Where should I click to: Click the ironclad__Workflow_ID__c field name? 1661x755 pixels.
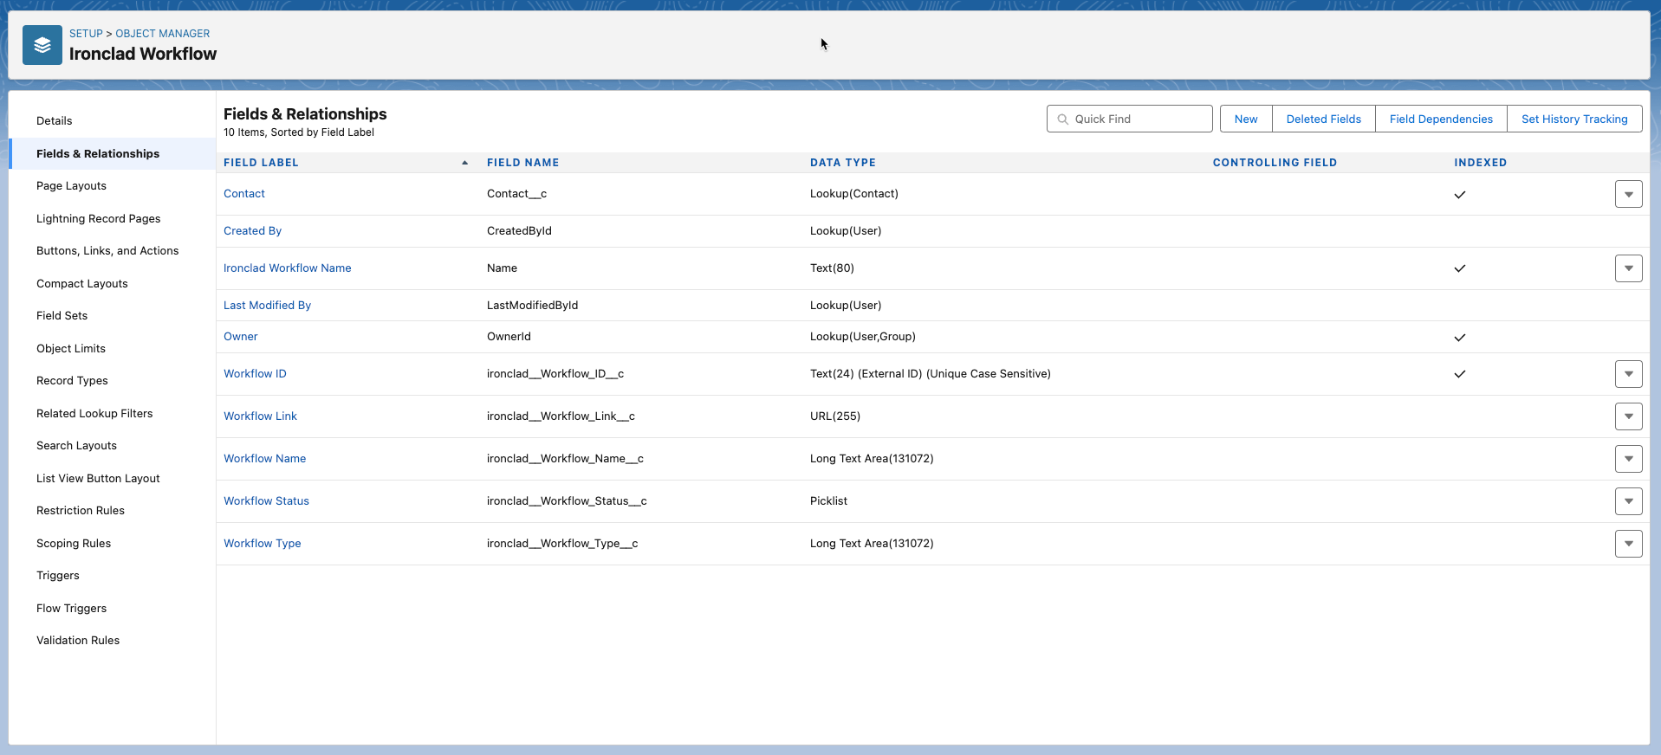(x=555, y=374)
